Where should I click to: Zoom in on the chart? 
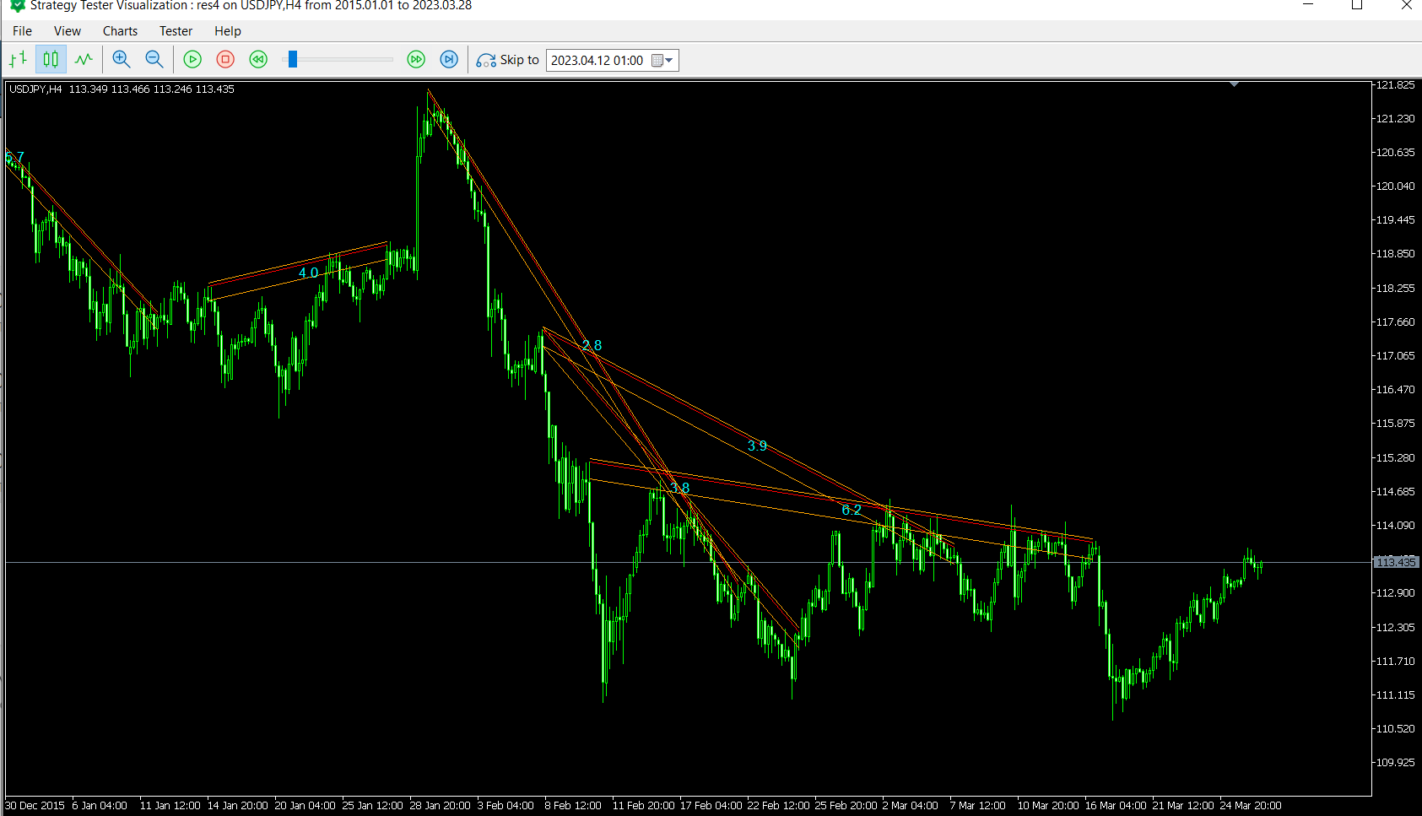point(122,60)
